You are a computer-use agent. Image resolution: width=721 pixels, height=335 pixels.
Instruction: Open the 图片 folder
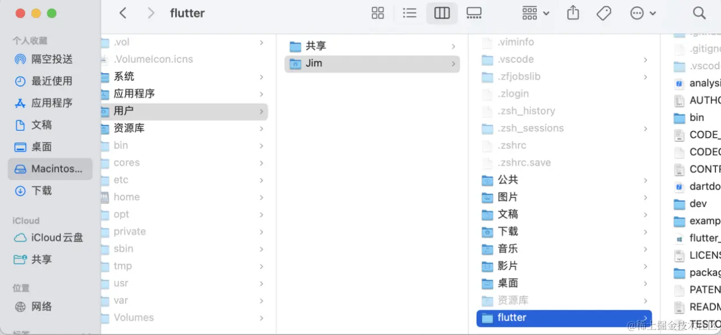564,197
